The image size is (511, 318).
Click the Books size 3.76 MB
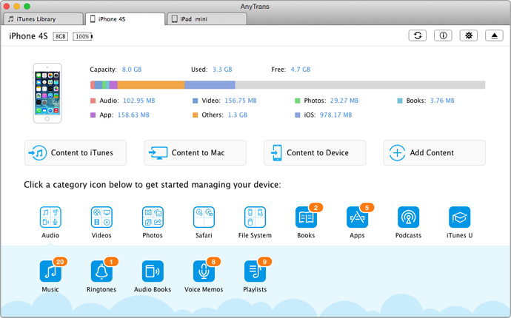(442, 101)
